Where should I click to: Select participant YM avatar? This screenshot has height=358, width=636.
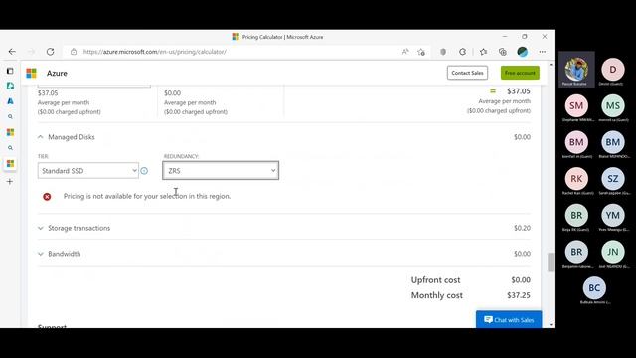613,216
